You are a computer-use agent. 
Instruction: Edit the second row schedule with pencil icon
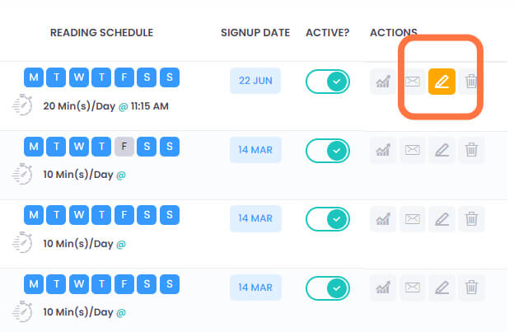(442, 150)
